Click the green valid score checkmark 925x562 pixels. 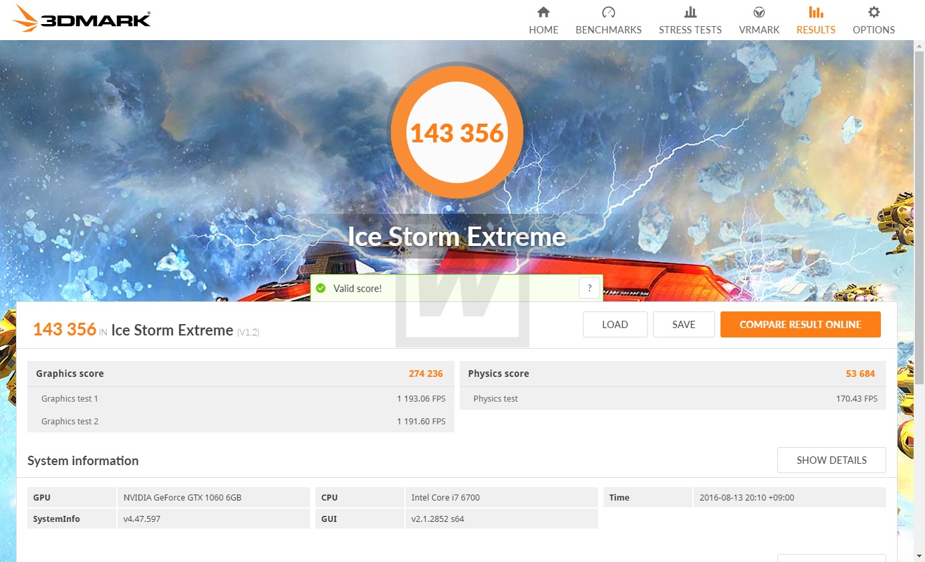coord(321,289)
